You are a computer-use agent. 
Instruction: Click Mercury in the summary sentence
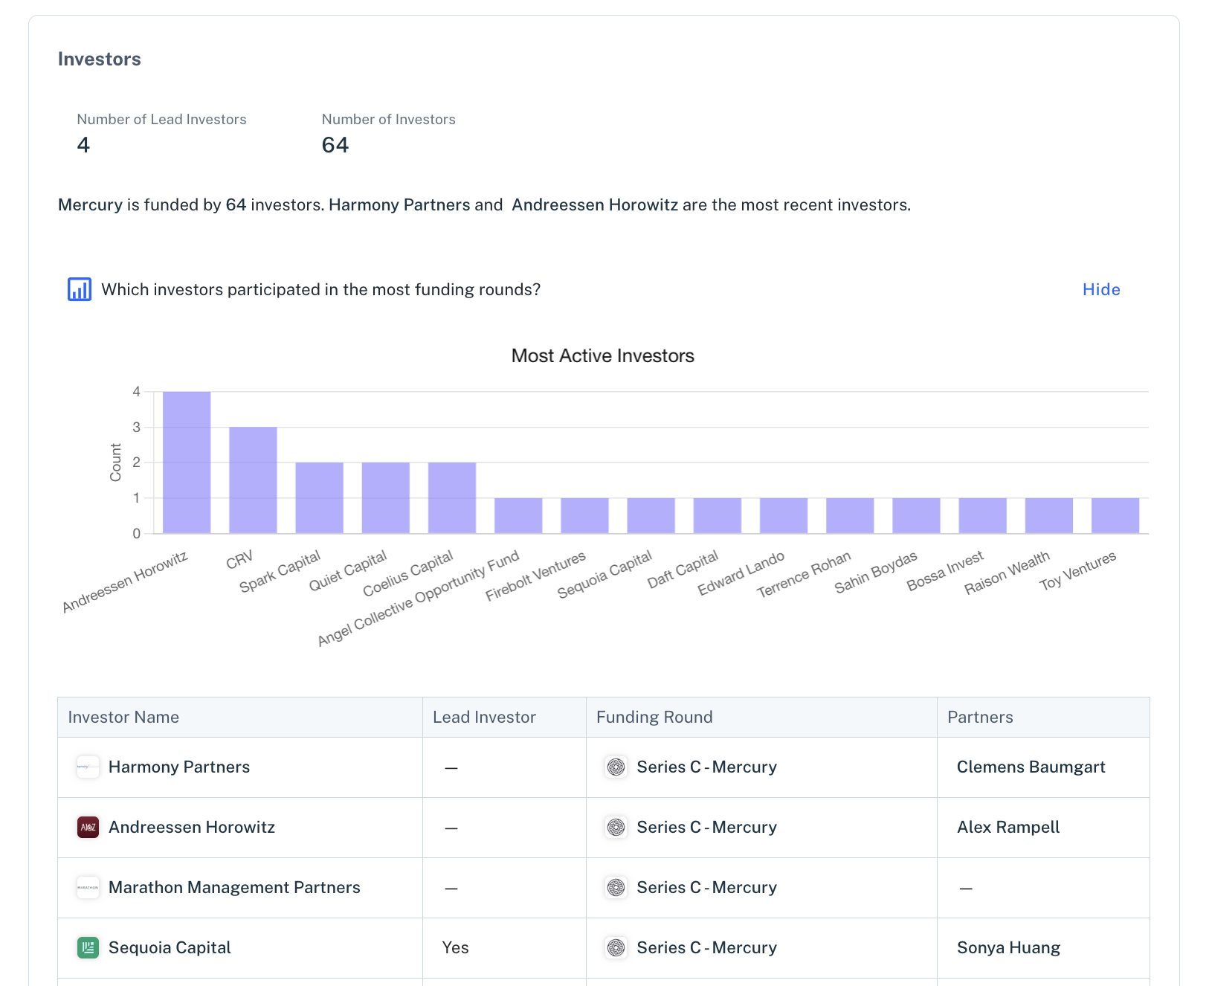(x=90, y=204)
